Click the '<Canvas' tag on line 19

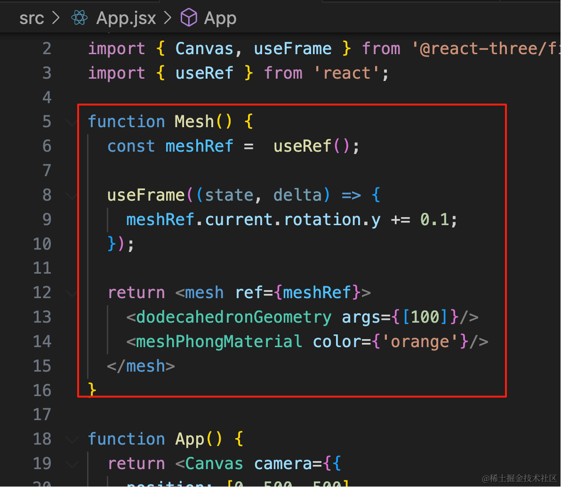(x=209, y=464)
